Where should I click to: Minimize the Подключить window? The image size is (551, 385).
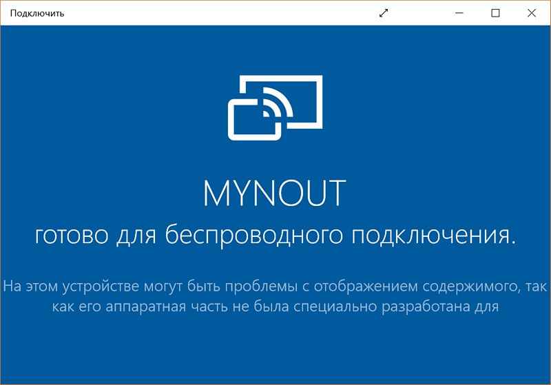(459, 13)
